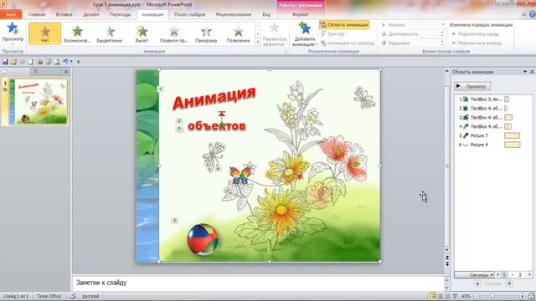Image resolution: width=536 pixels, height=301 pixels.
Task: Click the 65% zoom level value
Action: pyautogui.click(x=466, y=296)
